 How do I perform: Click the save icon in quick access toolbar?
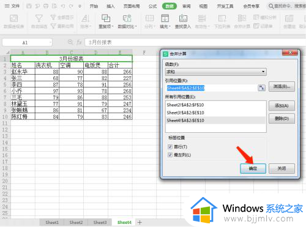(29, 6)
